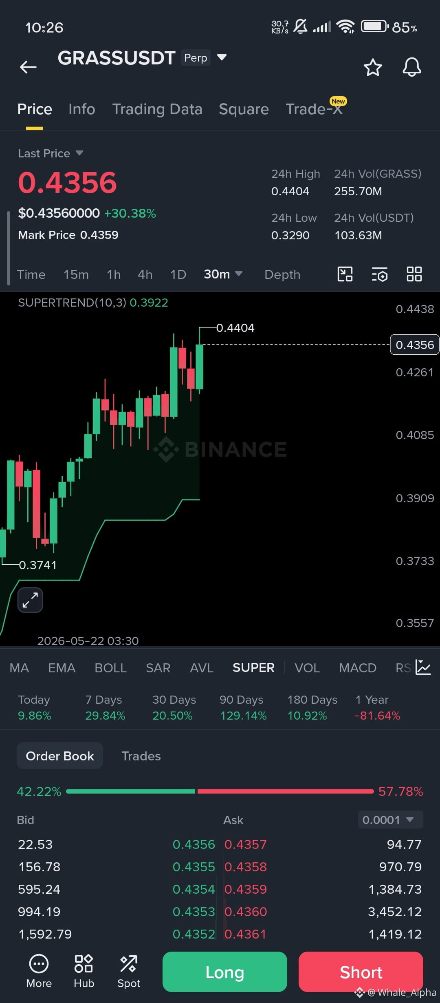
Task: Tap bid price 0.4356
Action: (194, 844)
